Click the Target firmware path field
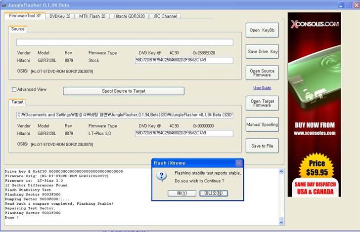This screenshot has height=232, width=360. coord(125,115)
